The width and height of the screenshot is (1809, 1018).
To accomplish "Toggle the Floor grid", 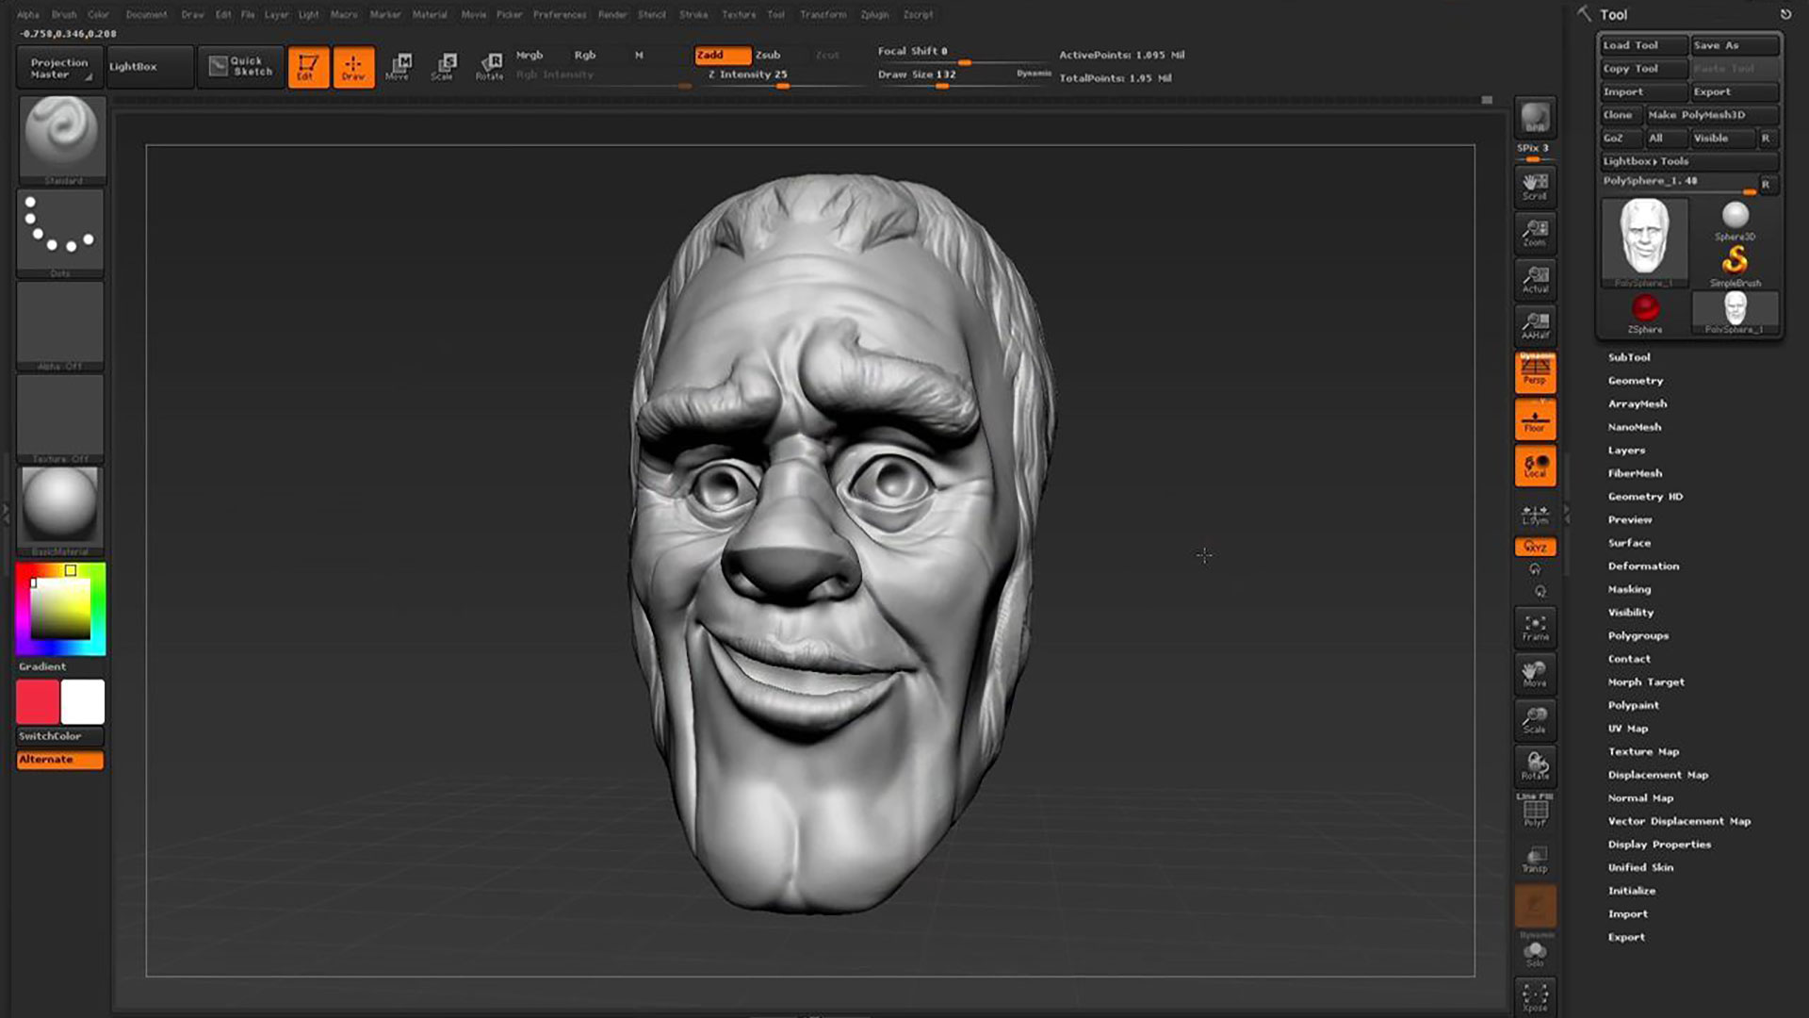I will click(x=1535, y=419).
